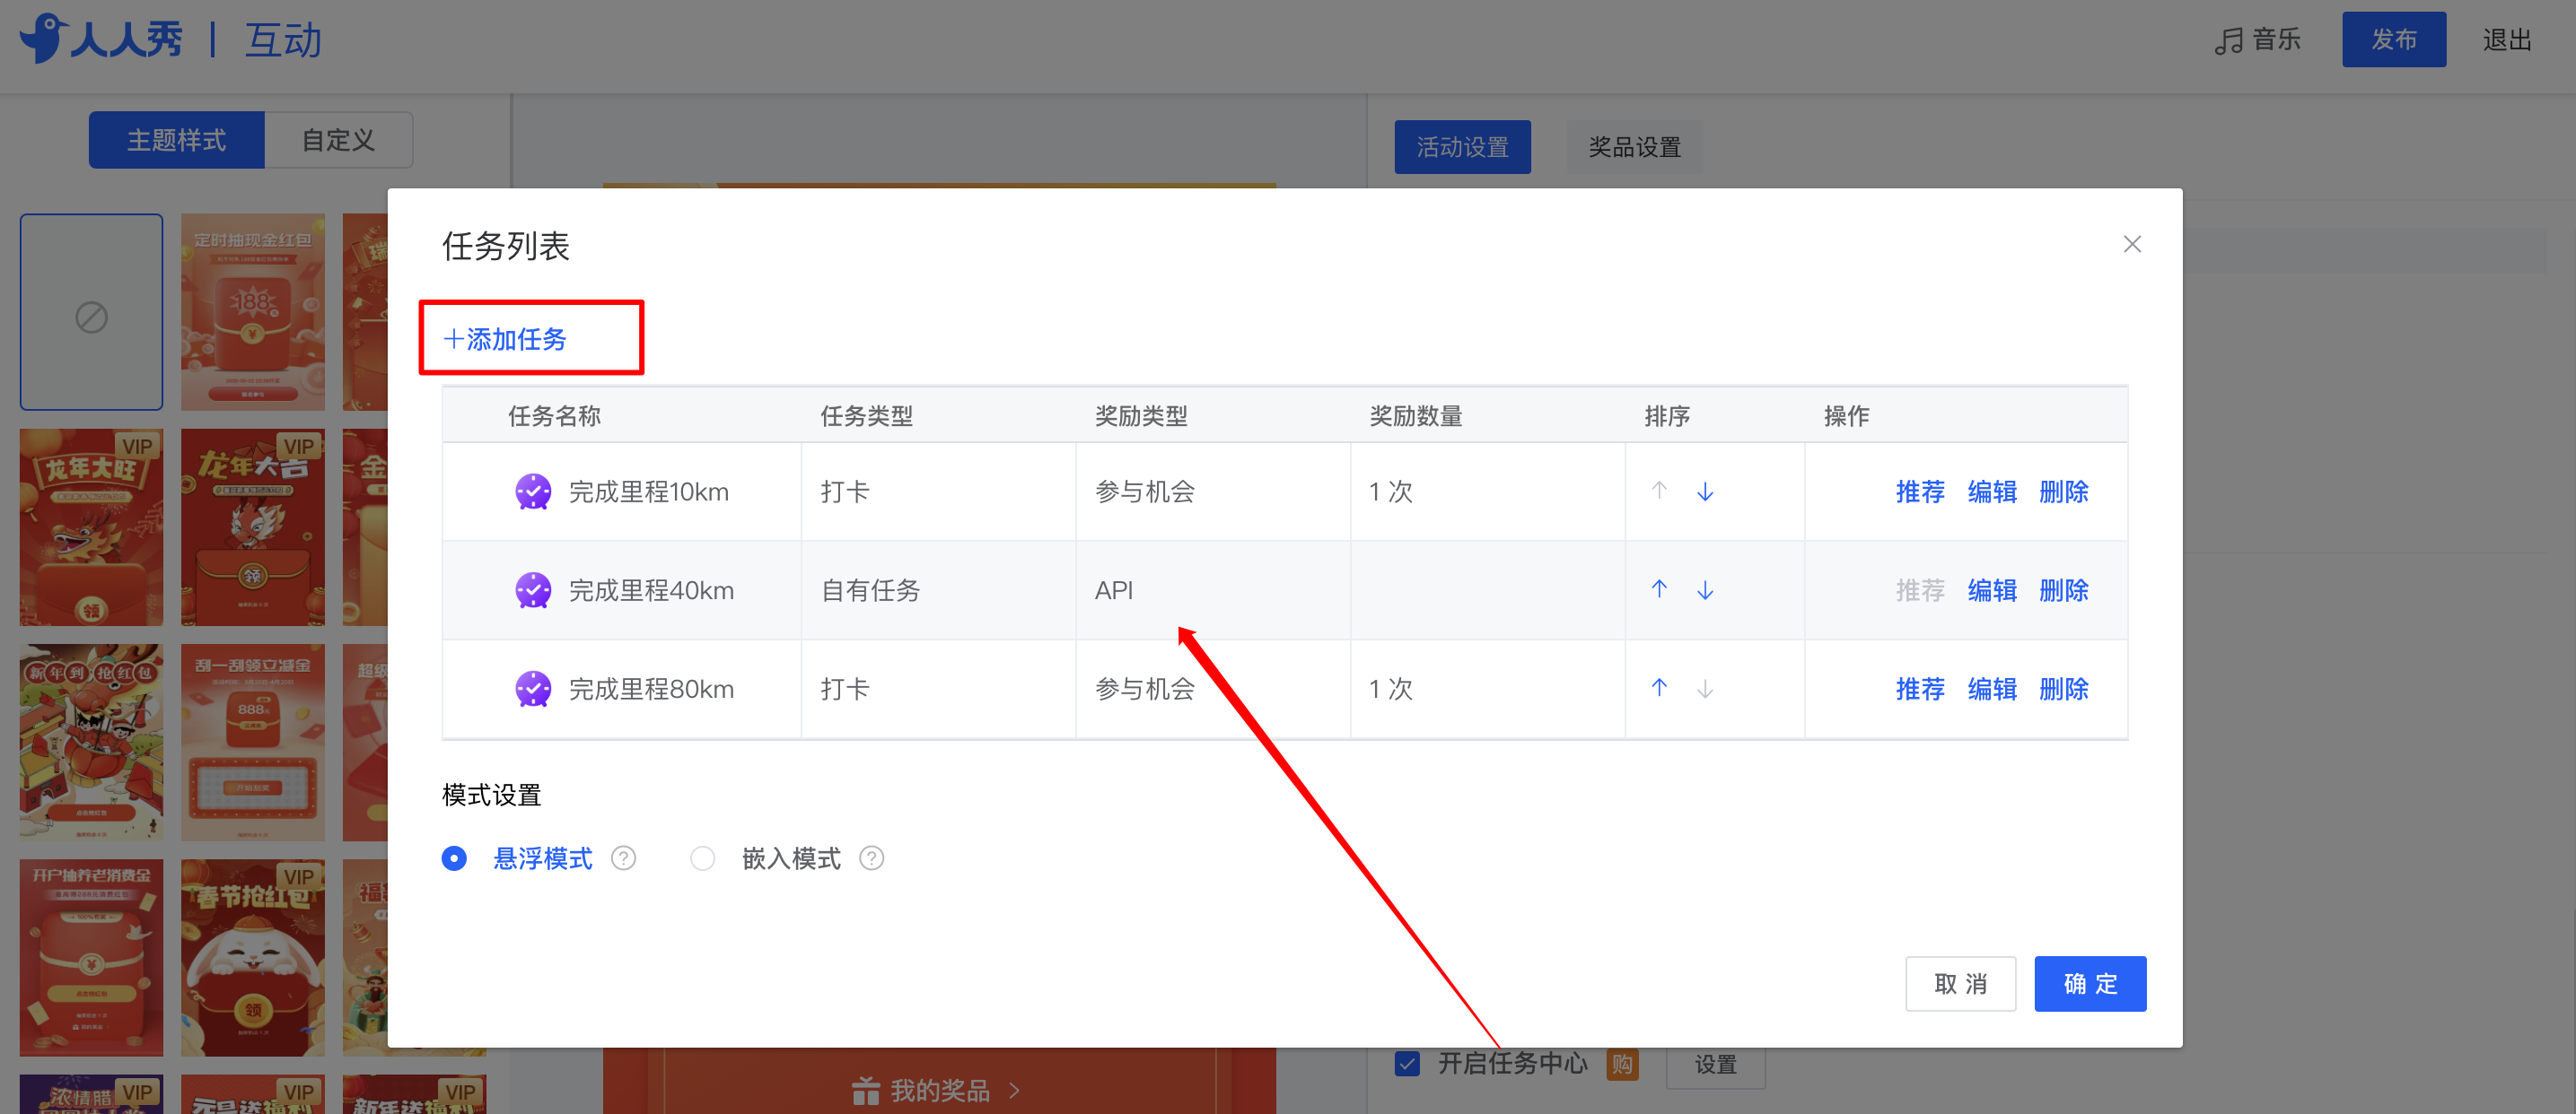Click the 完成里程80km task name

tap(651, 690)
